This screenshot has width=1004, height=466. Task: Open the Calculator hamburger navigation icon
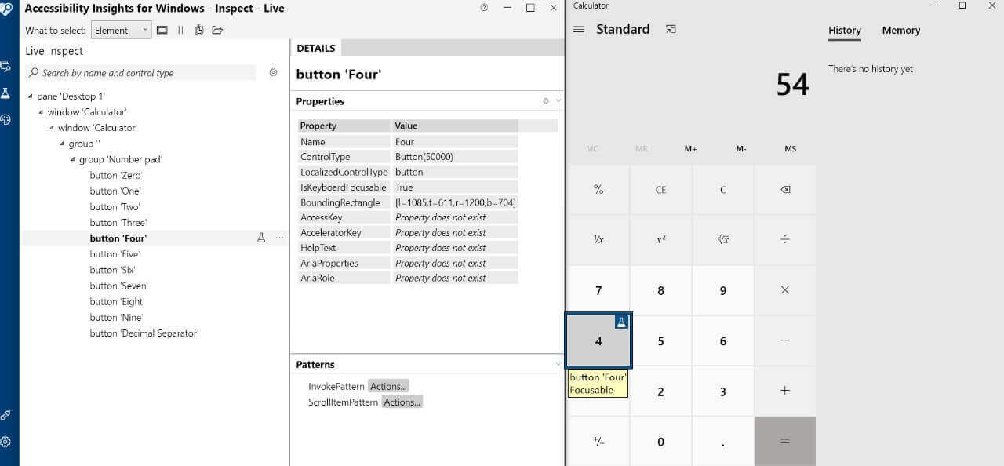click(x=578, y=29)
